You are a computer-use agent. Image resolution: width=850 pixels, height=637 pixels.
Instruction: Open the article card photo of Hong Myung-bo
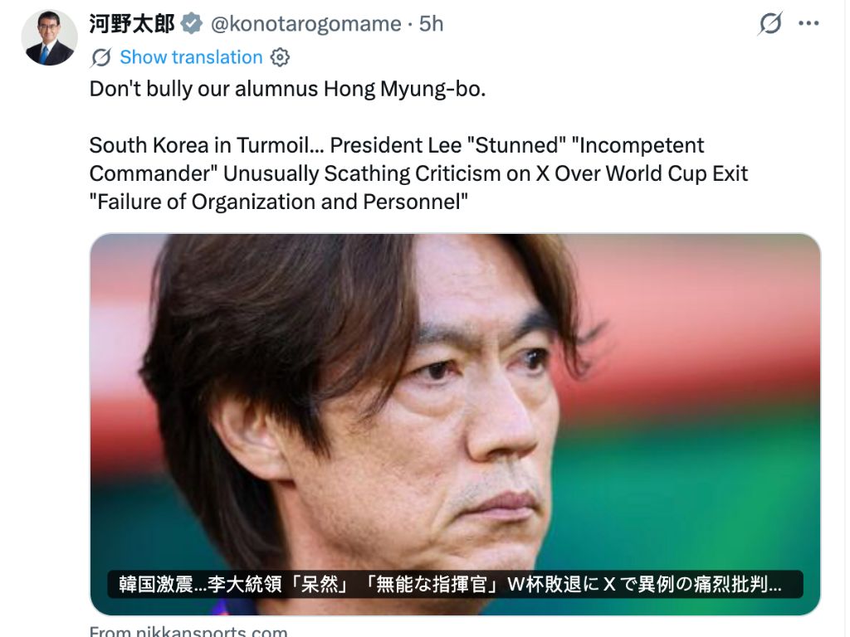455,424
